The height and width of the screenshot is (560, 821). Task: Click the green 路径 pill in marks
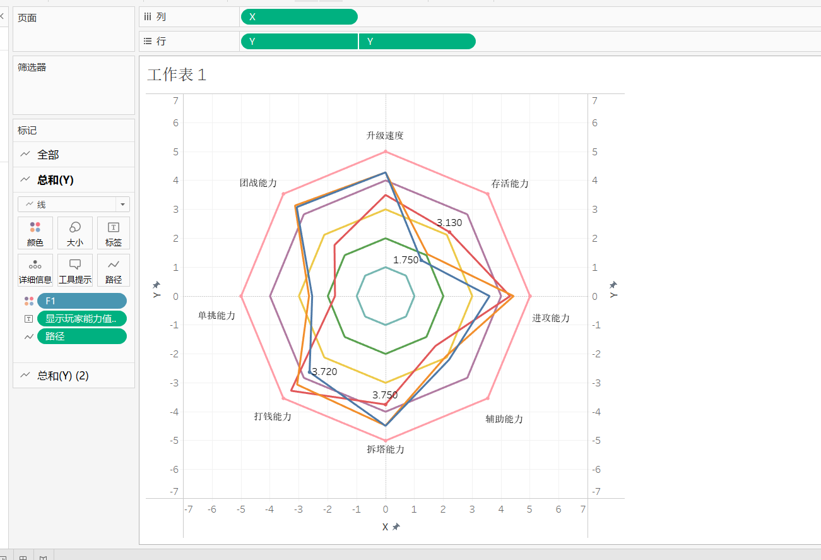point(82,337)
